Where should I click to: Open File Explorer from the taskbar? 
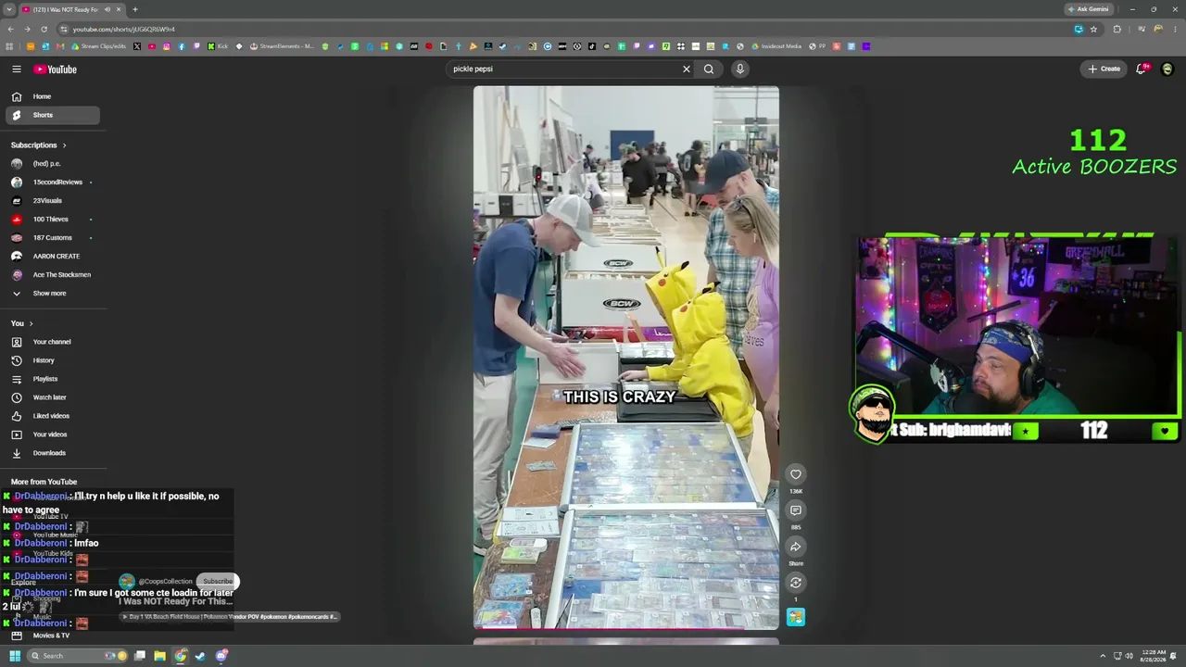click(159, 656)
